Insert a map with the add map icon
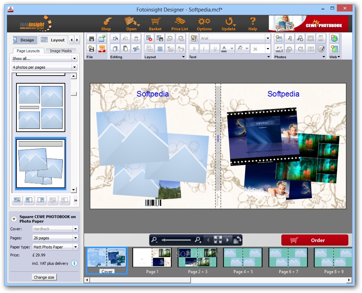This screenshot has height=293, width=362. click(x=334, y=49)
